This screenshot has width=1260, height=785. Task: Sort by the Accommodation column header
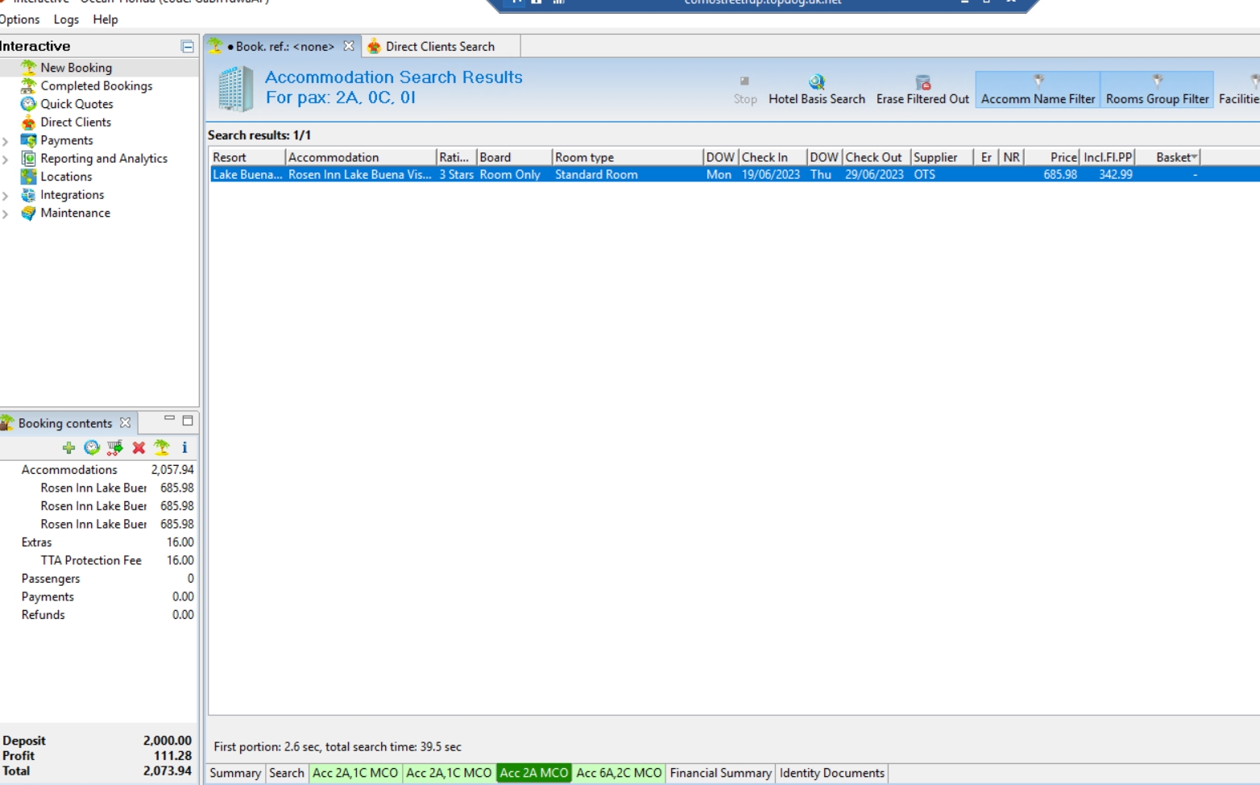coord(360,157)
